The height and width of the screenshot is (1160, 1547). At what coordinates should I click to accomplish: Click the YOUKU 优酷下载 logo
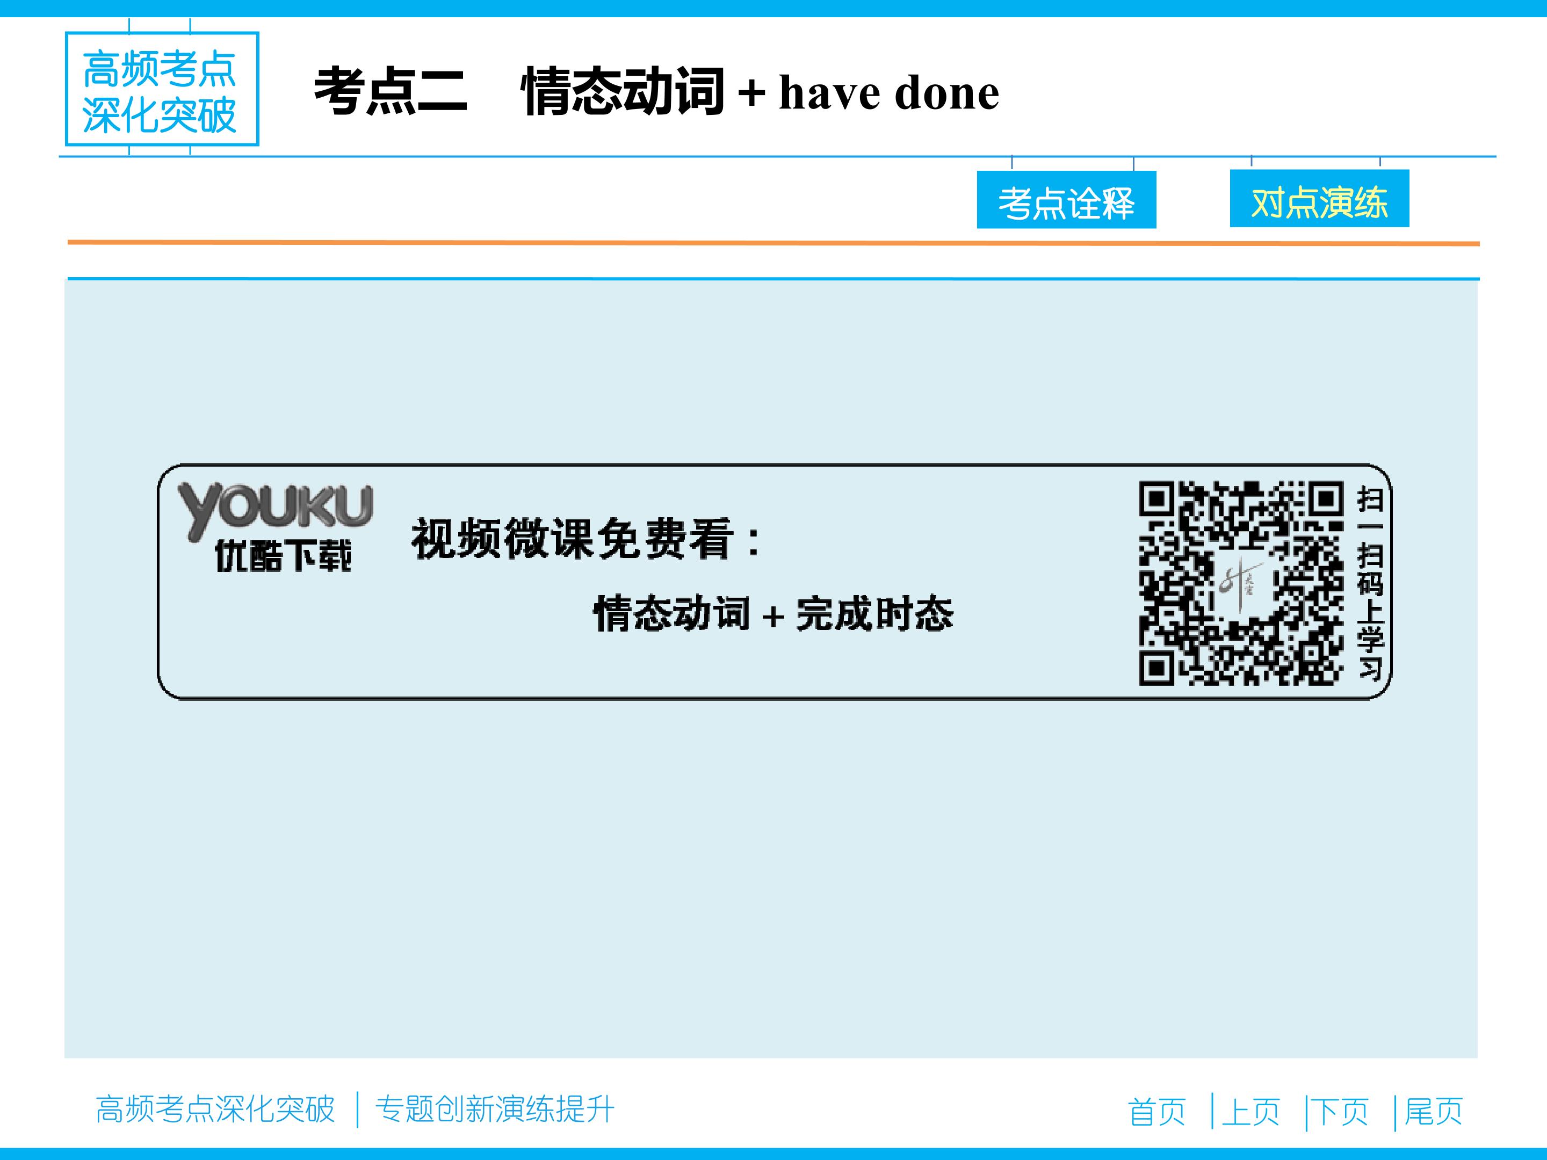coord(276,527)
